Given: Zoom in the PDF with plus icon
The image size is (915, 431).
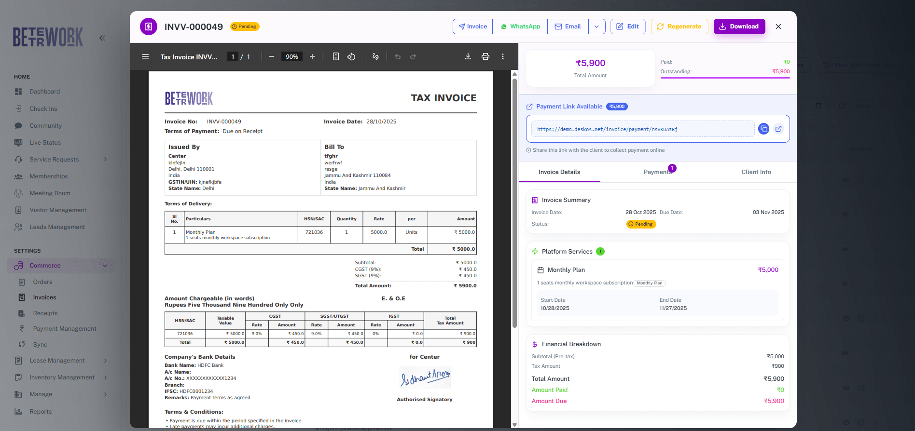Looking at the screenshot, I should pyautogui.click(x=312, y=56).
